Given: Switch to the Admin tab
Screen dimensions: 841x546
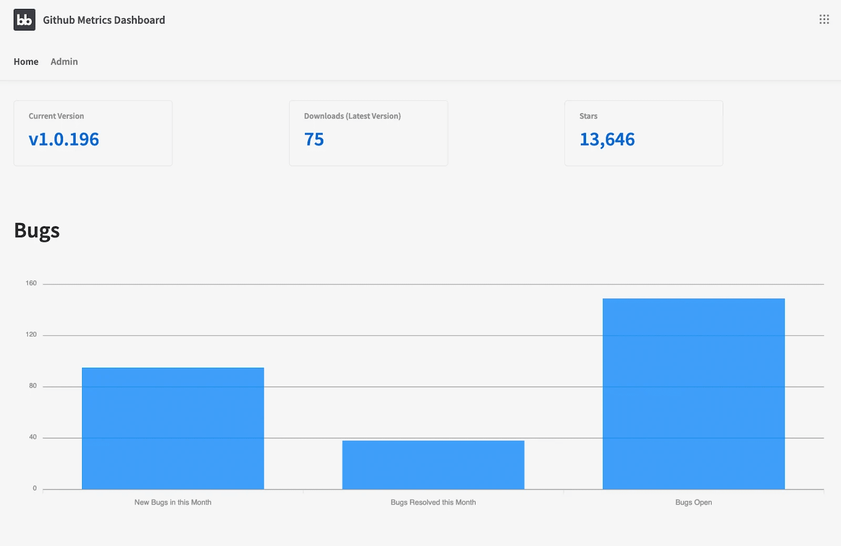Looking at the screenshot, I should [64, 62].
